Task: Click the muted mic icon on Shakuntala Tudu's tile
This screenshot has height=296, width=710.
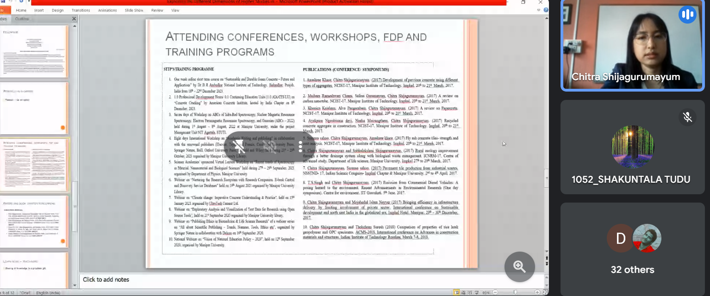Action: [687, 117]
